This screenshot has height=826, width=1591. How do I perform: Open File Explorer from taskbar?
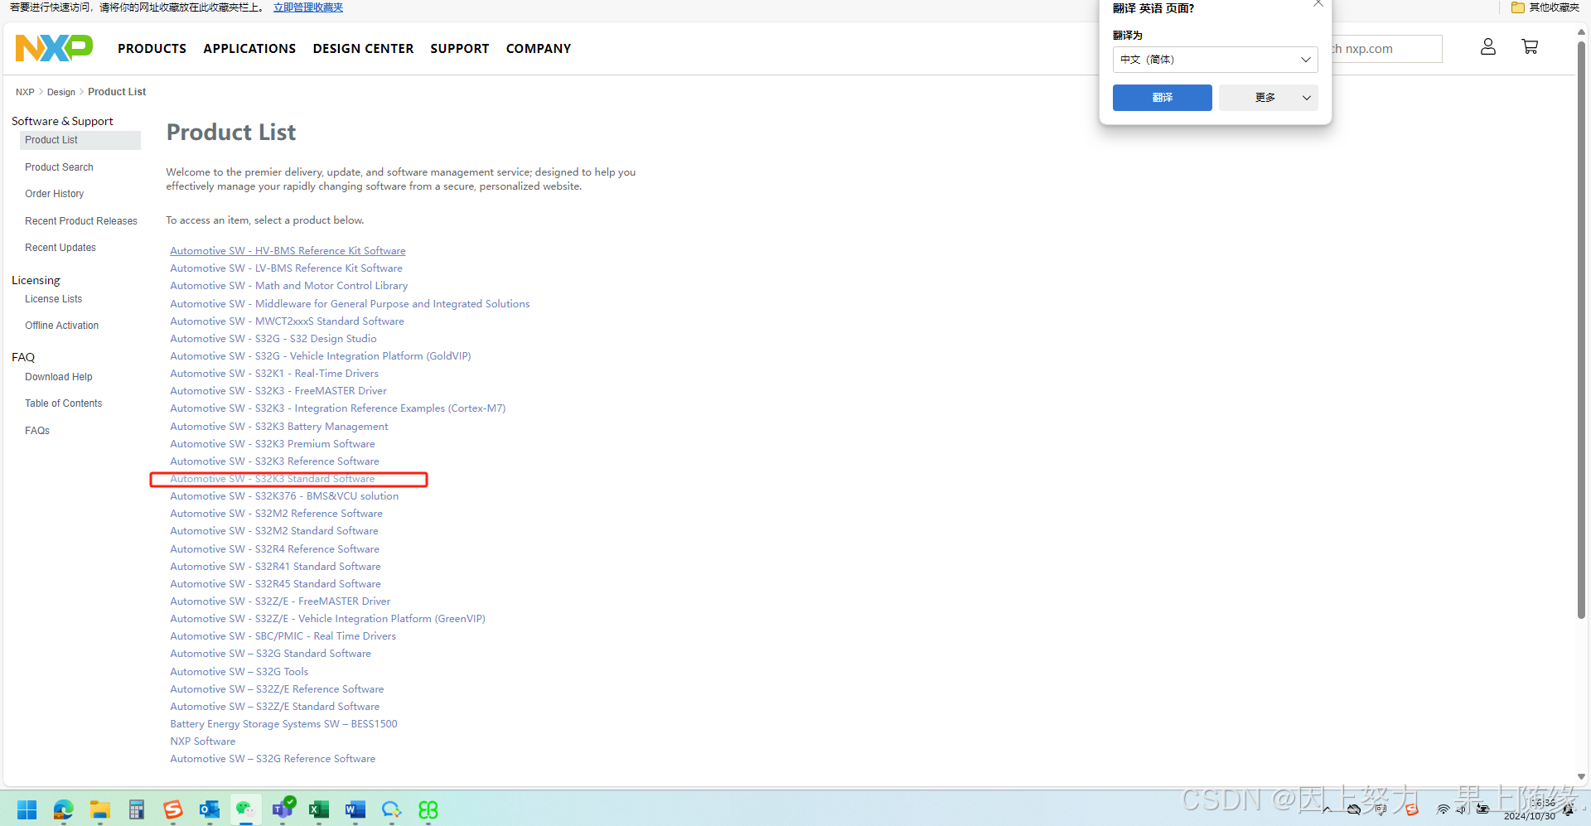[x=100, y=809]
